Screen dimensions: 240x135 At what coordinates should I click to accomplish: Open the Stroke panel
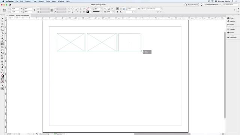(x=231, y=29)
